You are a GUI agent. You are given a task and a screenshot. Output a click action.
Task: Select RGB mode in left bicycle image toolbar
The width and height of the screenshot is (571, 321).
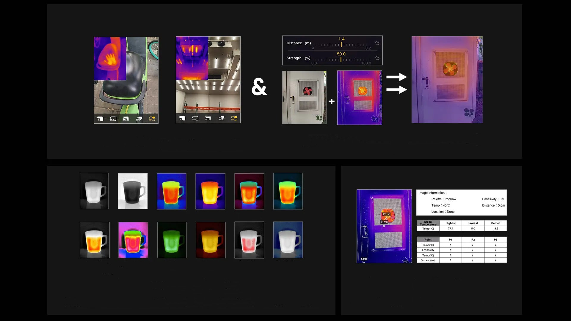coord(113,119)
